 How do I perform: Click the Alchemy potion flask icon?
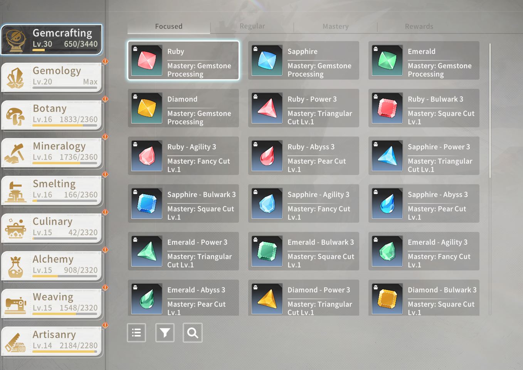tap(16, 267)
